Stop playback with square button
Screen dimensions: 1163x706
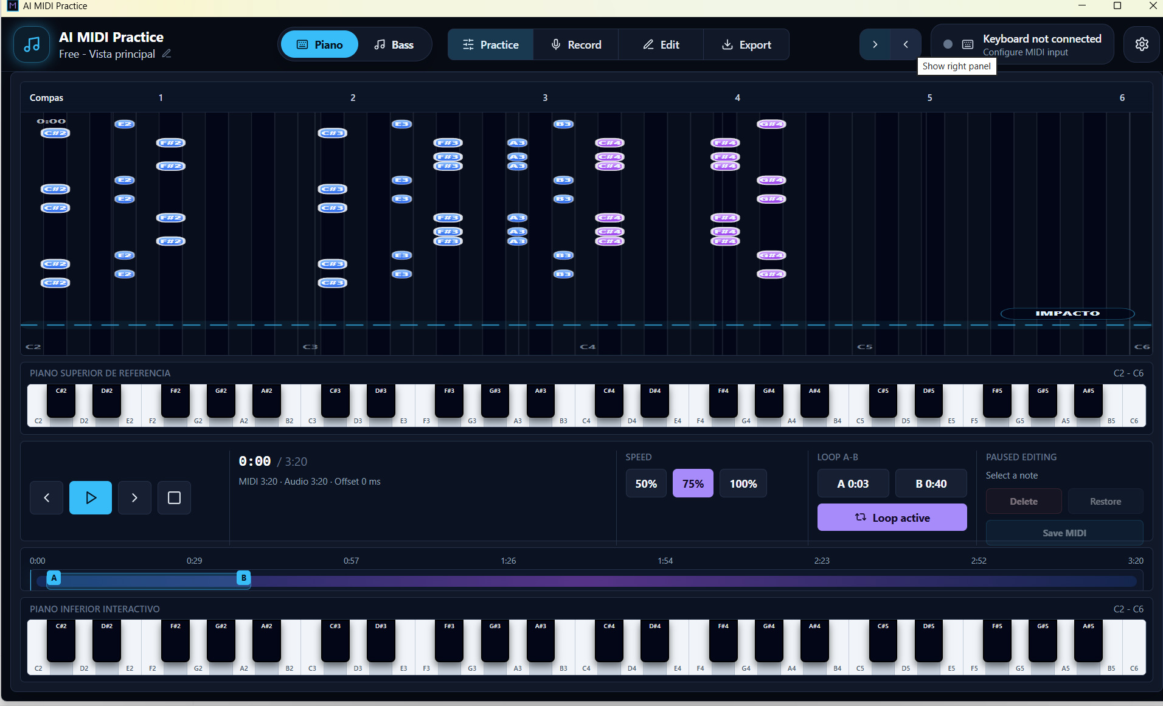174,497
